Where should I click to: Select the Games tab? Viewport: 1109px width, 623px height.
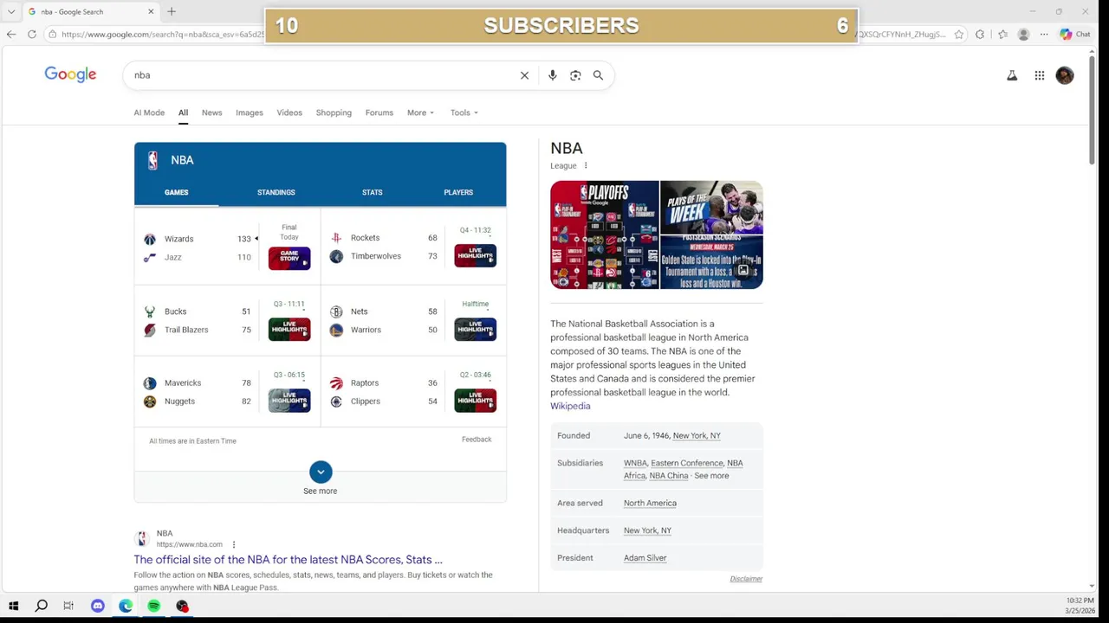pos(176,192)
